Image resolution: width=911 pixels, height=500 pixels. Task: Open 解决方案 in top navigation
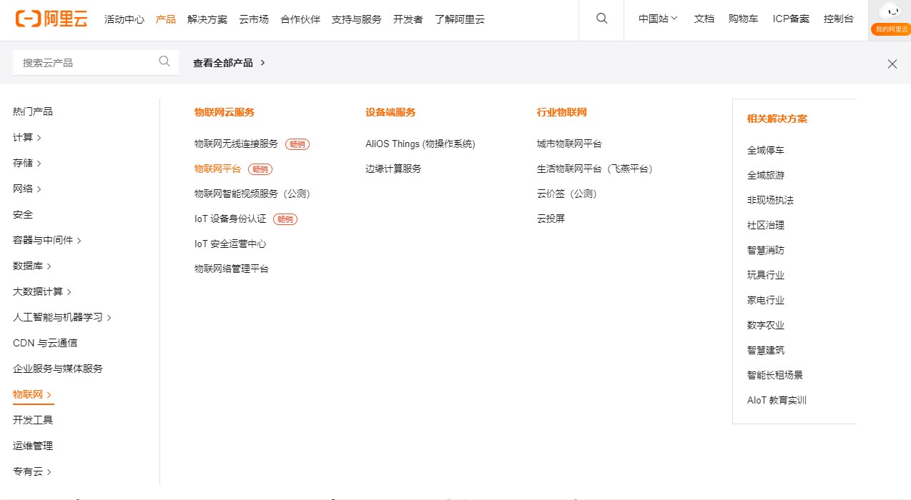(x=207, y=19)
